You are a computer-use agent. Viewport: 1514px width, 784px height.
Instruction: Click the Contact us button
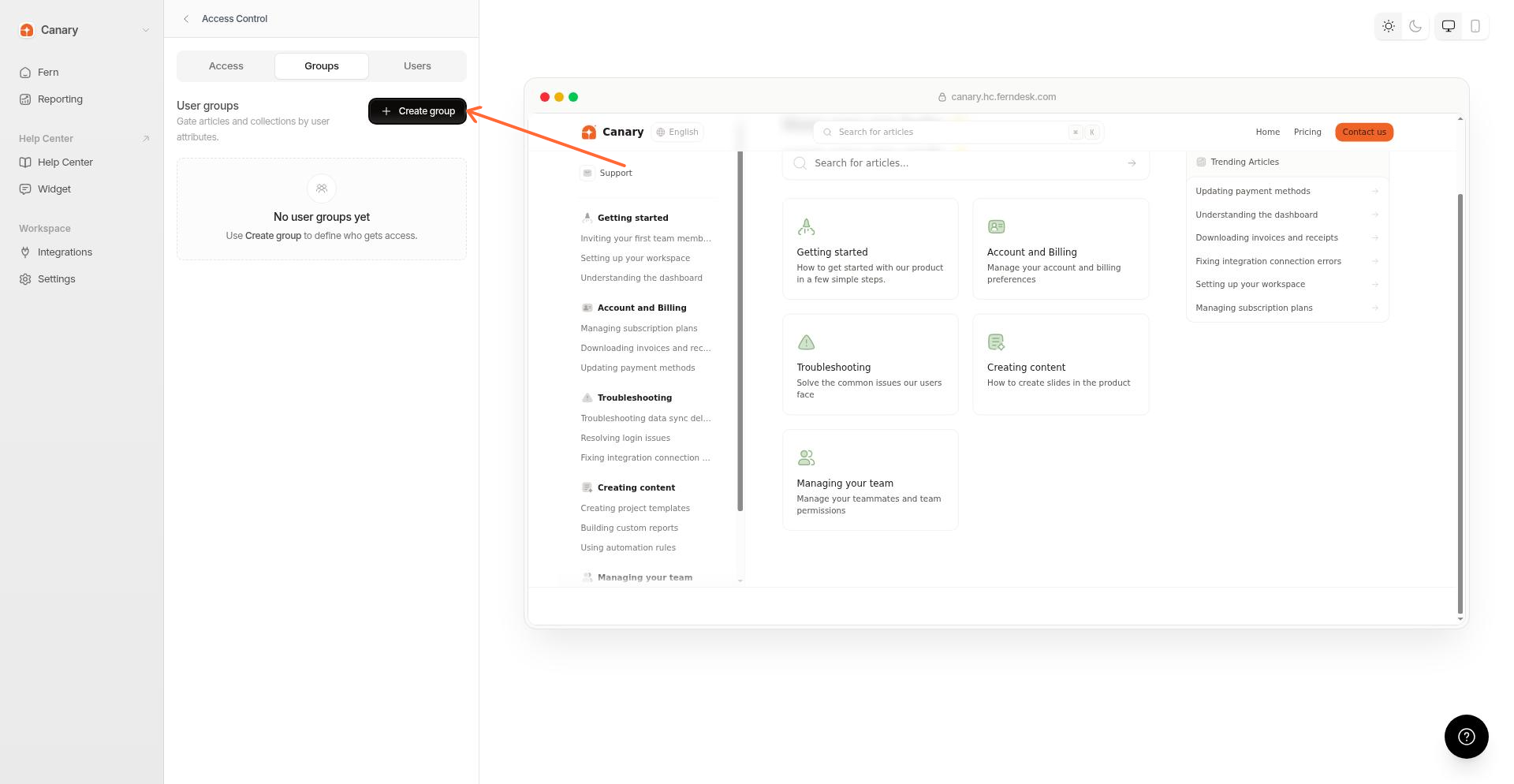click(x=1364, y=133)
